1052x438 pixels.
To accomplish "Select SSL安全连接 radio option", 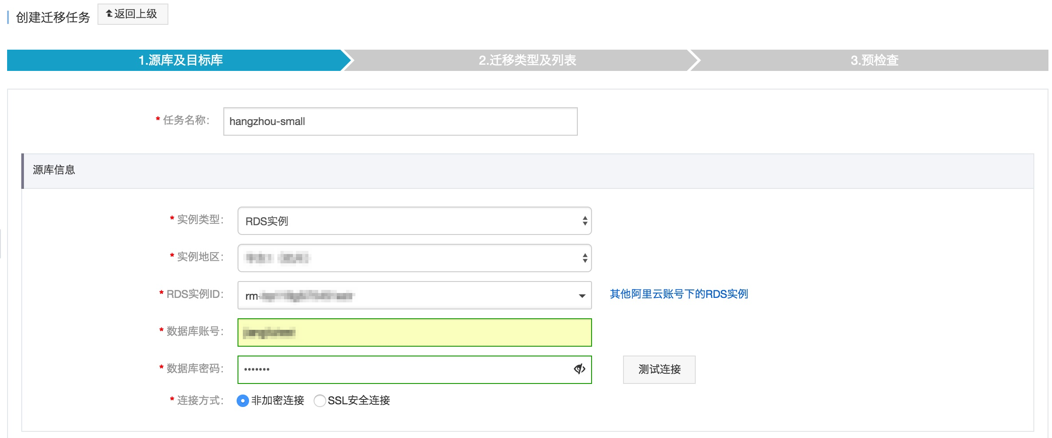I will pos(319,401).
